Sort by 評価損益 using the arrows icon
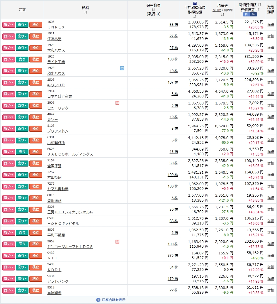 tap(258, 9)
